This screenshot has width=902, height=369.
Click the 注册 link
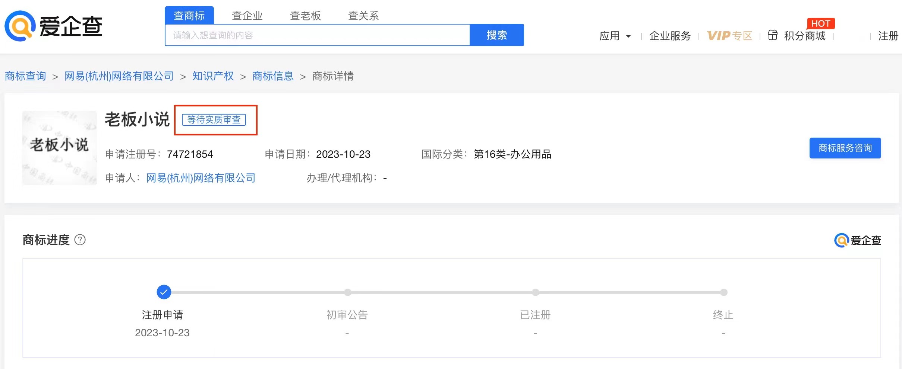888,36
